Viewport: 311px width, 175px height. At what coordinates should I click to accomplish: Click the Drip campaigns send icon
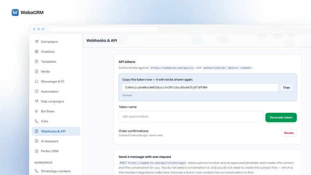(37, 101)
